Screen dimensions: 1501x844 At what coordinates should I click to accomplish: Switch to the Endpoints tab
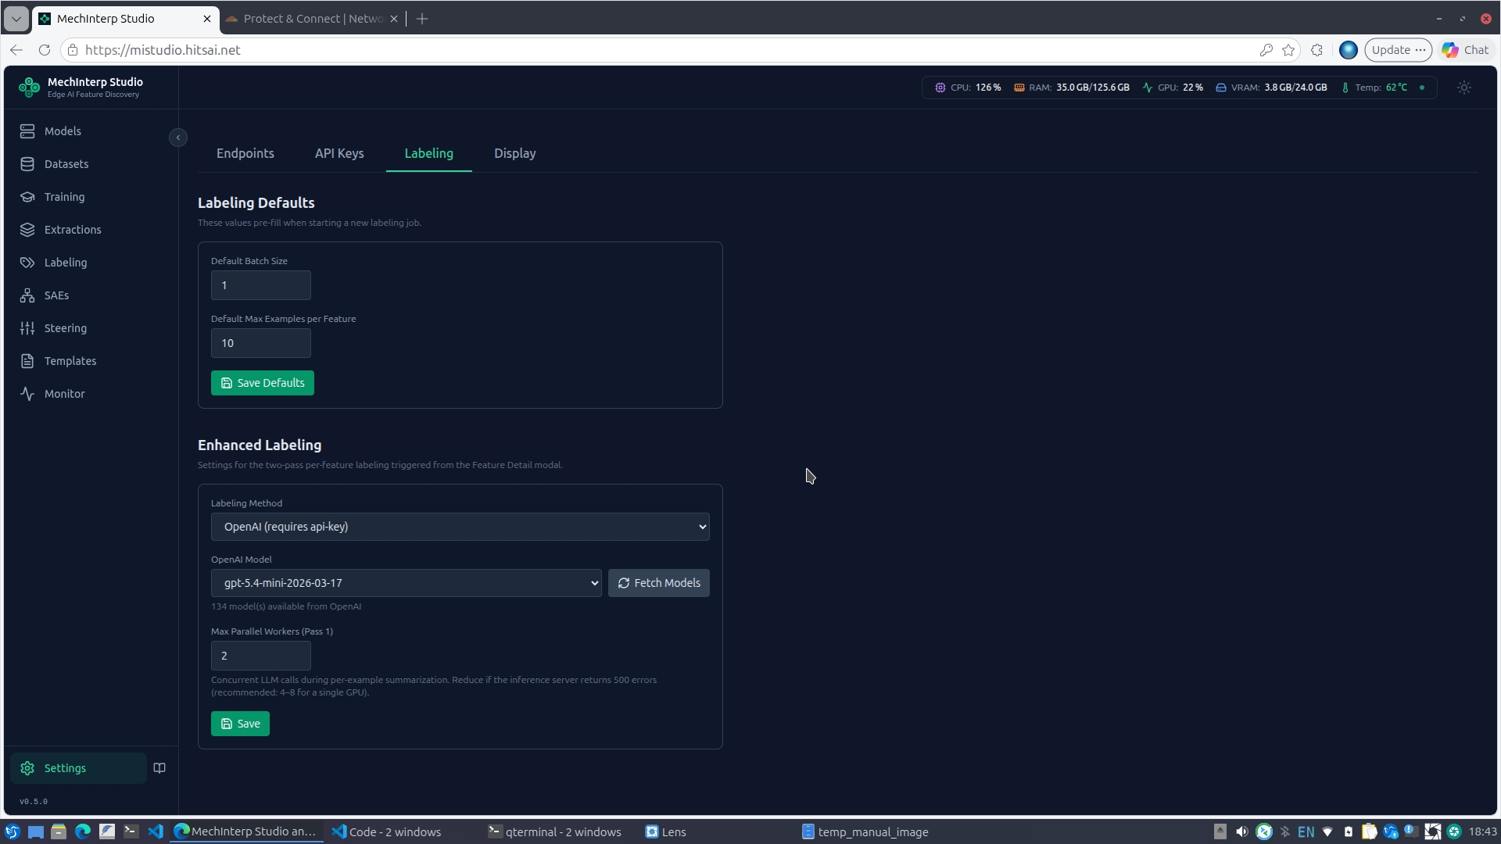pos(245,153)
